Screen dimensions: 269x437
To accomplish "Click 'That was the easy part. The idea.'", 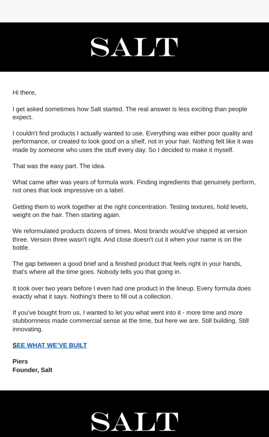I will click(59, 166).
